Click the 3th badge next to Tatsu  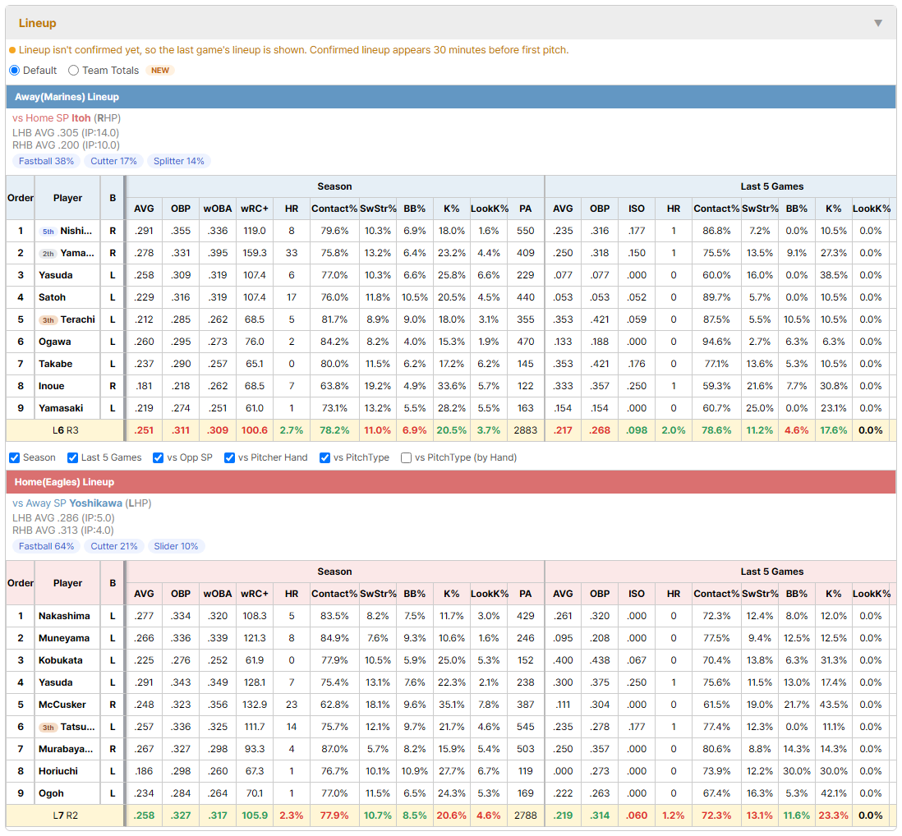coord(48,728)
